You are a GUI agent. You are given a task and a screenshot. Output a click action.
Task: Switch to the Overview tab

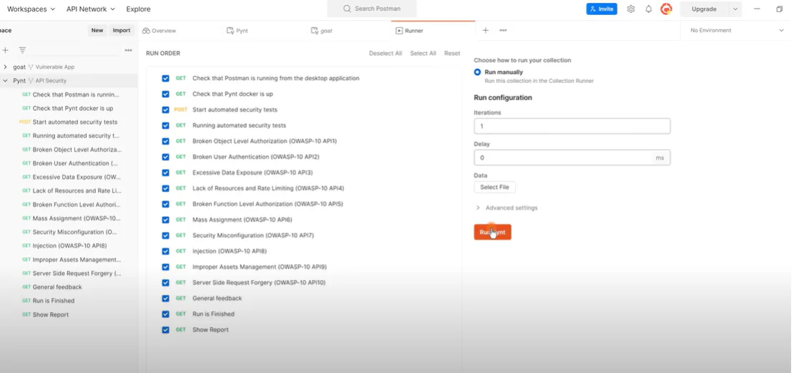(x=159, y=31)
